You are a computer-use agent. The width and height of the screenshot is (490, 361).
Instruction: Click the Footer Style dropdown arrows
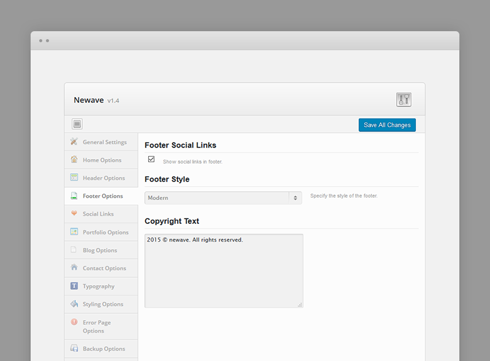click(295, 198)
